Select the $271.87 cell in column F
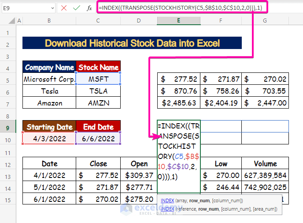The width and height of the screenshot is (303, 223). pos(221,79)
